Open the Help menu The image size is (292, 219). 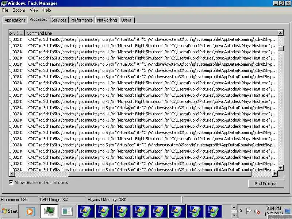pyautogui.click(x=47, y=10)
